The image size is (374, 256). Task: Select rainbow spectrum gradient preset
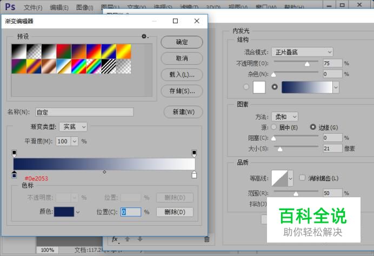coord(79,66)
